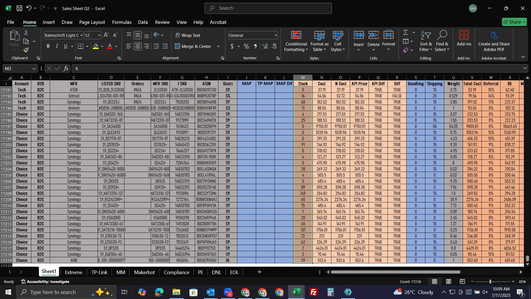Click the Fill down icon
The width and height of the screenshot is (531, 299).
[x=406, y=42]
